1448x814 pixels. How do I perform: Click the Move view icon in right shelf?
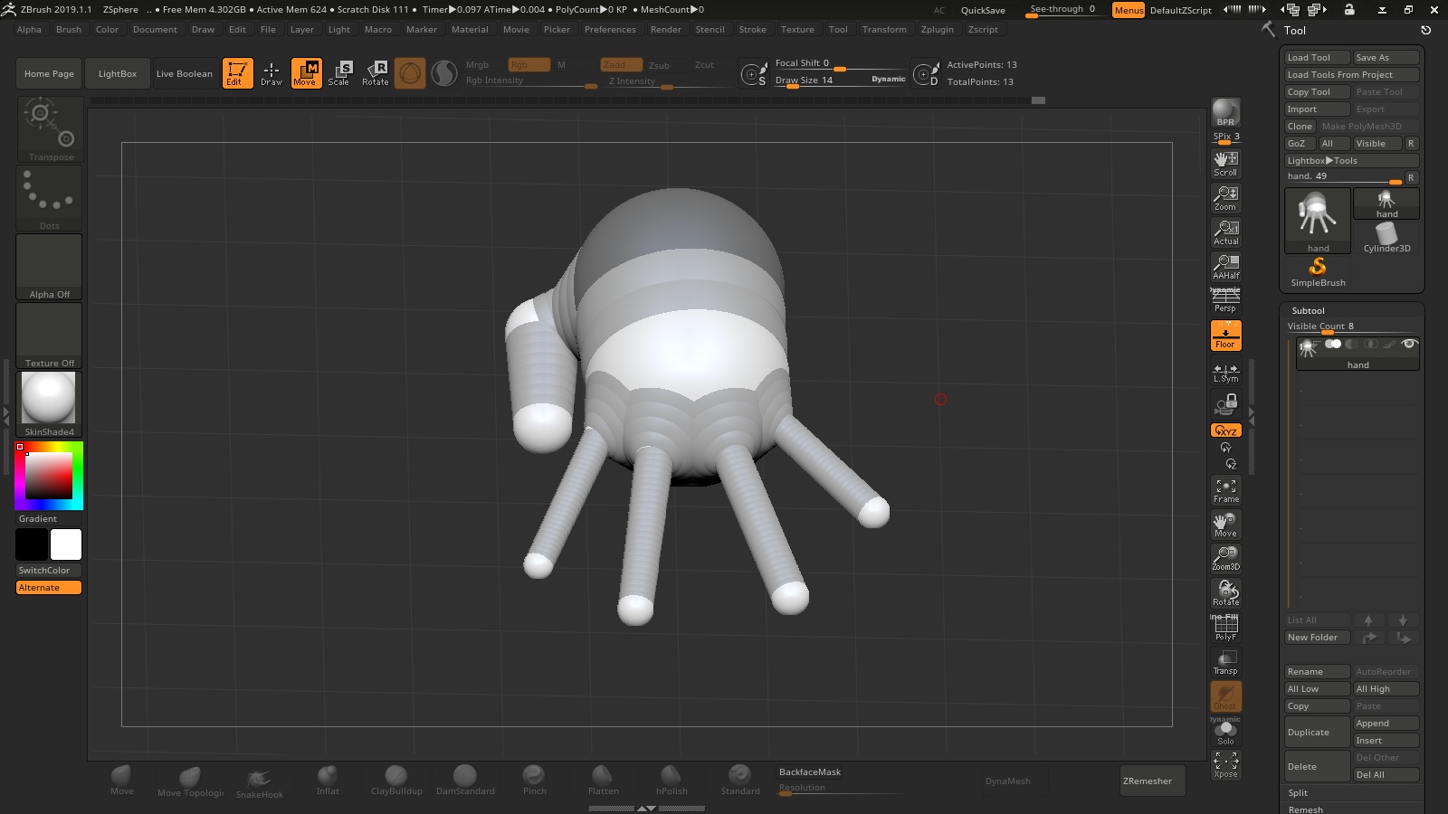pos(1225,525)
